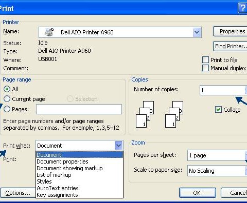This screenshot has width=247, height=203.
Task: Click the printer name combo box field
Action: pyautogui.click(x=120, y=32)
